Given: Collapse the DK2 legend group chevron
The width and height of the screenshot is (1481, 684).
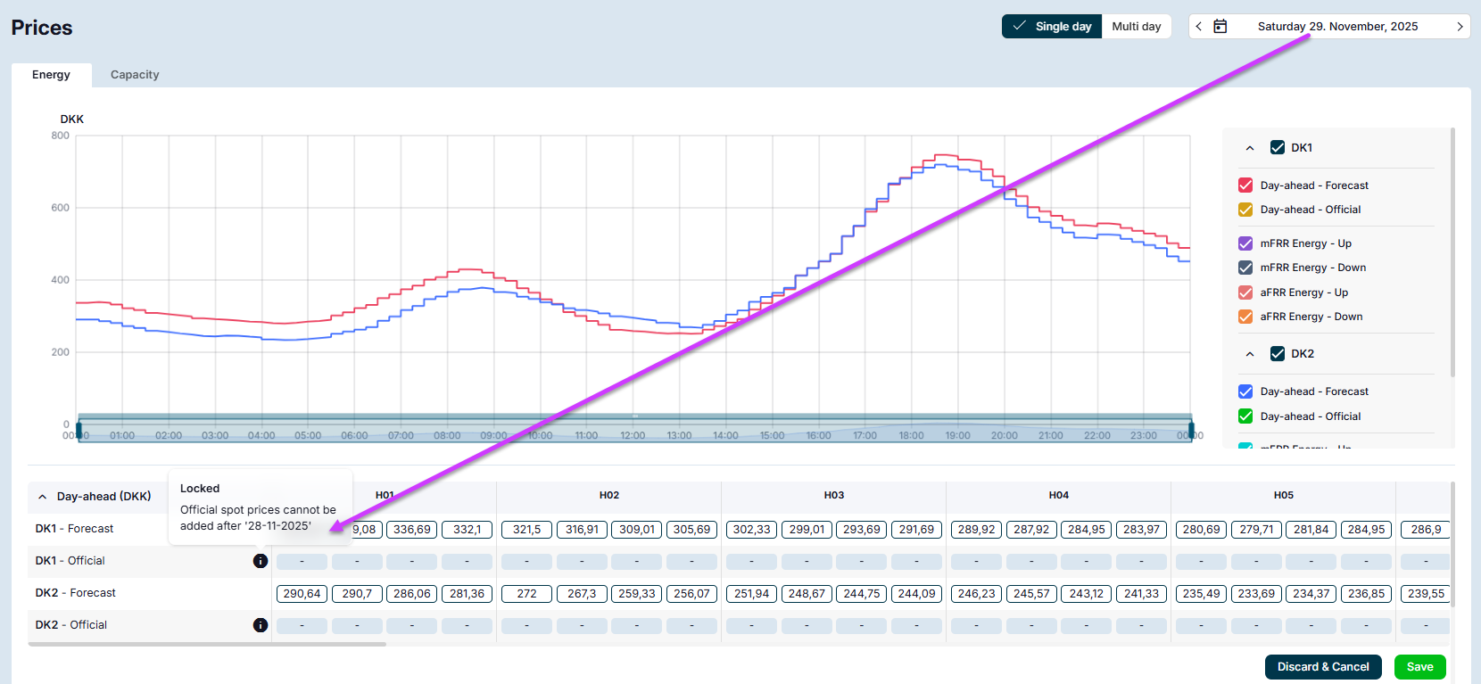Looking at the screenshot, I should (1250, 354).
